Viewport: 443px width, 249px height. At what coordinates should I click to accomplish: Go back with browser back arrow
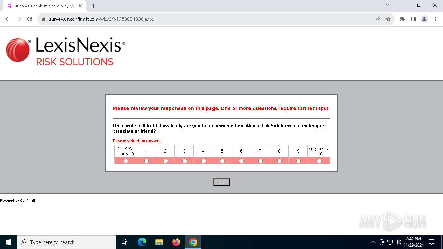[x=8, y=19]
